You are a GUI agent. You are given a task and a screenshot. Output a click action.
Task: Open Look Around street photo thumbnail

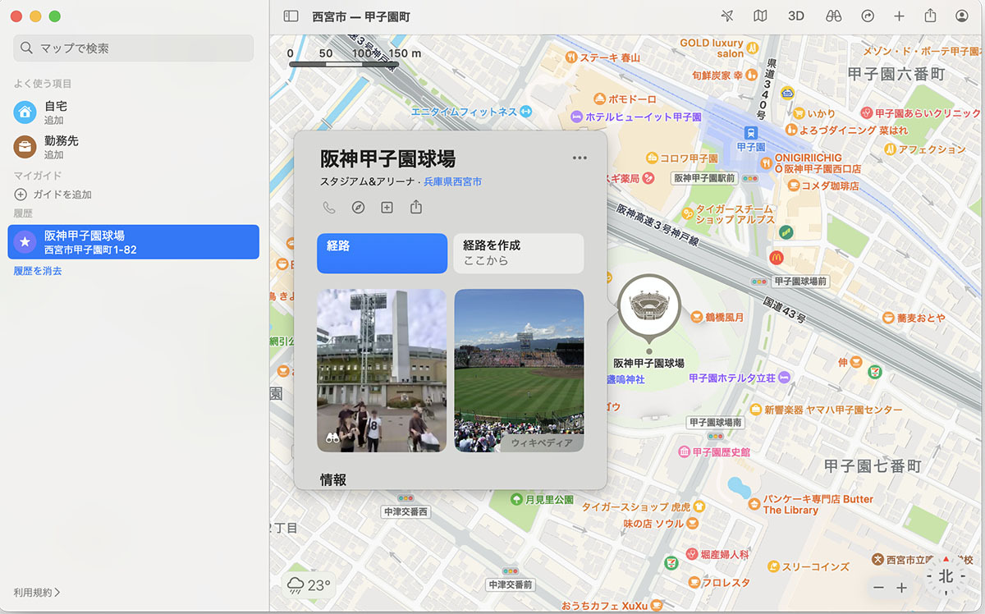click(x=382, y=370)
